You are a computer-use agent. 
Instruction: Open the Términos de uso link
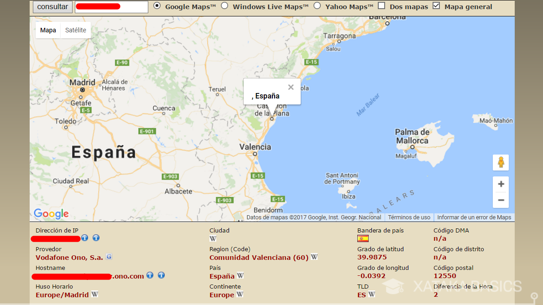[x=409, y=217]
